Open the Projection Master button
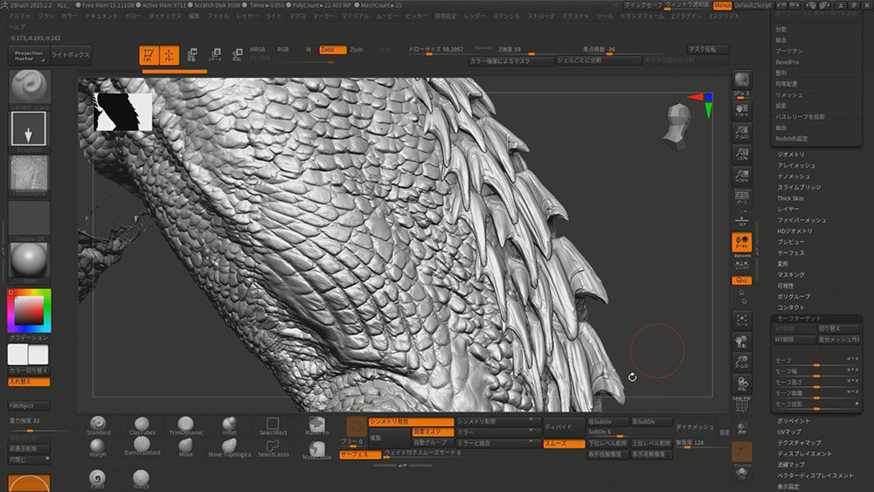Screen dimensions: 874x492 coord(29,55)
